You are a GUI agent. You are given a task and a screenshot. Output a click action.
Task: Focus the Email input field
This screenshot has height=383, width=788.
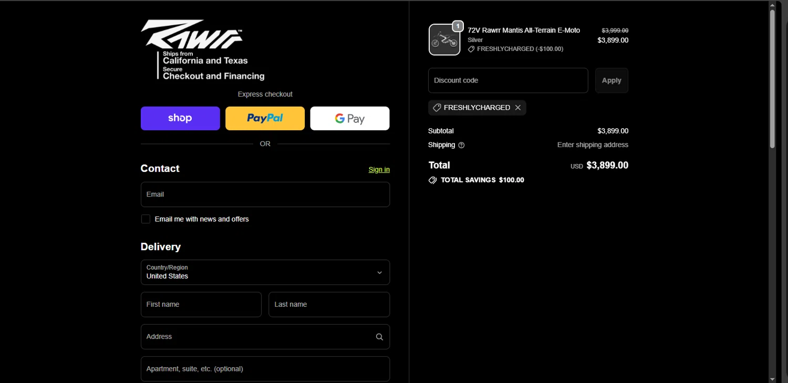pos(265,194)
